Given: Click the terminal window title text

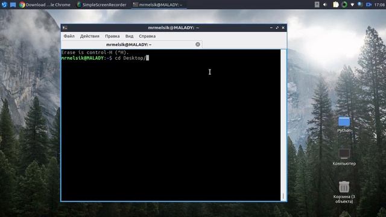Looking at the screenshot, I should pyautogui.click(x=173, y=28).
